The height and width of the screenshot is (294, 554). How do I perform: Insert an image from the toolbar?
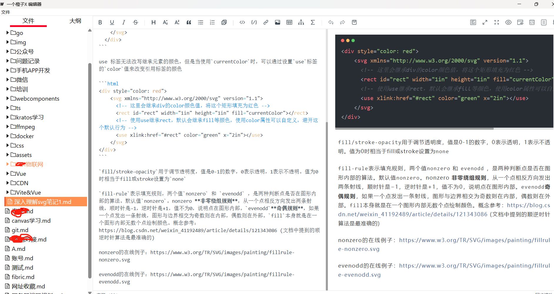click(x=278, y=22)
